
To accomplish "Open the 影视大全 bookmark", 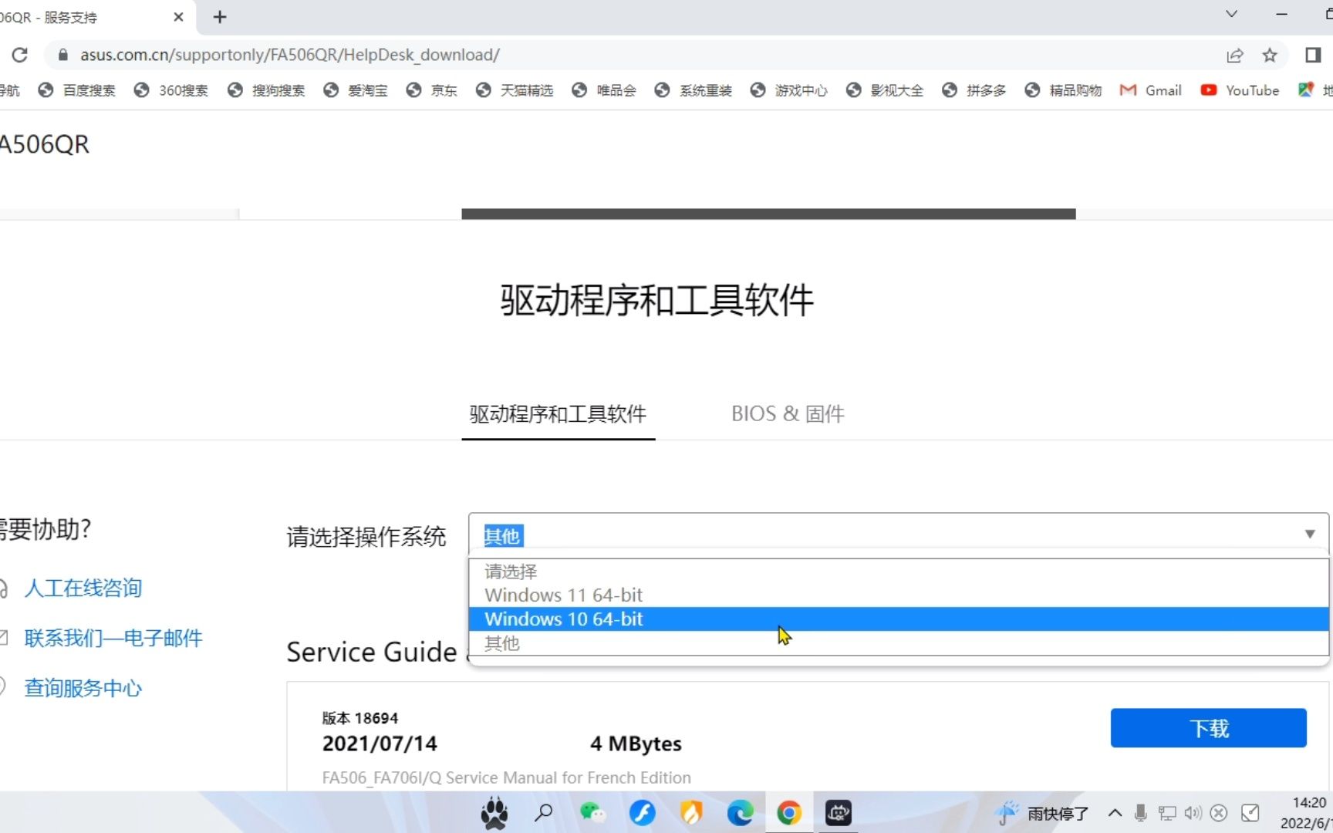I will tap(885, 90).
